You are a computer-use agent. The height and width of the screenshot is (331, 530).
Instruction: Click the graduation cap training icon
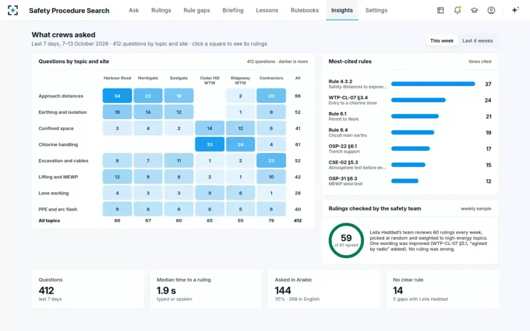474,10
